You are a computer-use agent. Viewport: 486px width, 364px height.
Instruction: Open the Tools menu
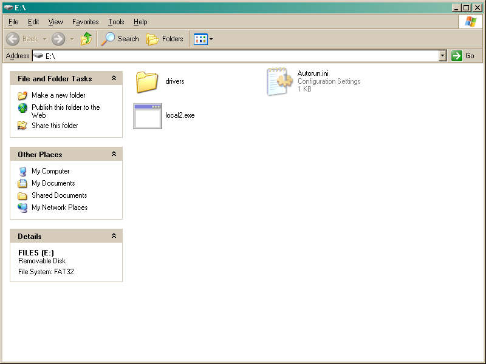pos(116,22)
